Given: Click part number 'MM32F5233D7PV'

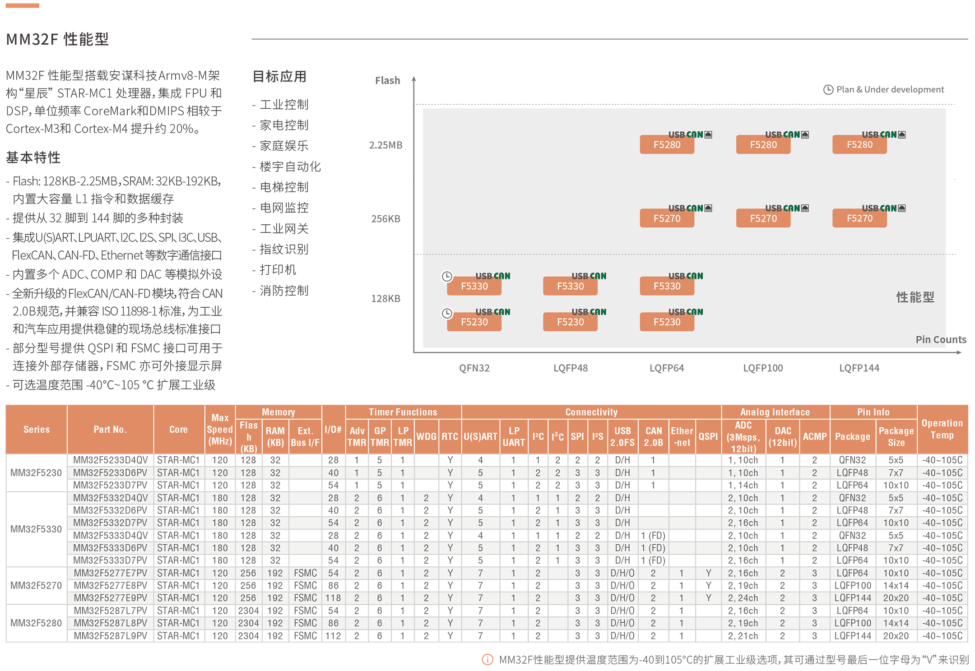Looking at the screenshot, I should (x=110, y=486).
